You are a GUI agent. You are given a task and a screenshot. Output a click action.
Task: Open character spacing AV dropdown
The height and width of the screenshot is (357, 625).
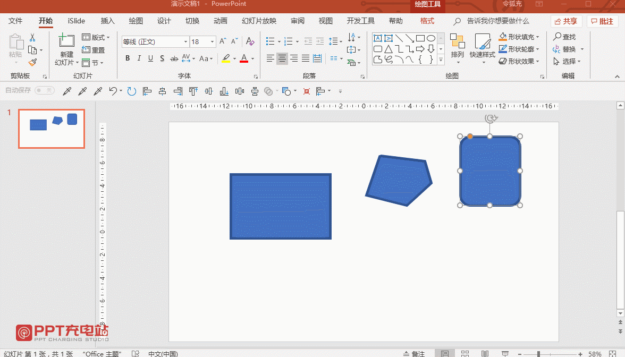coord(188,58)
